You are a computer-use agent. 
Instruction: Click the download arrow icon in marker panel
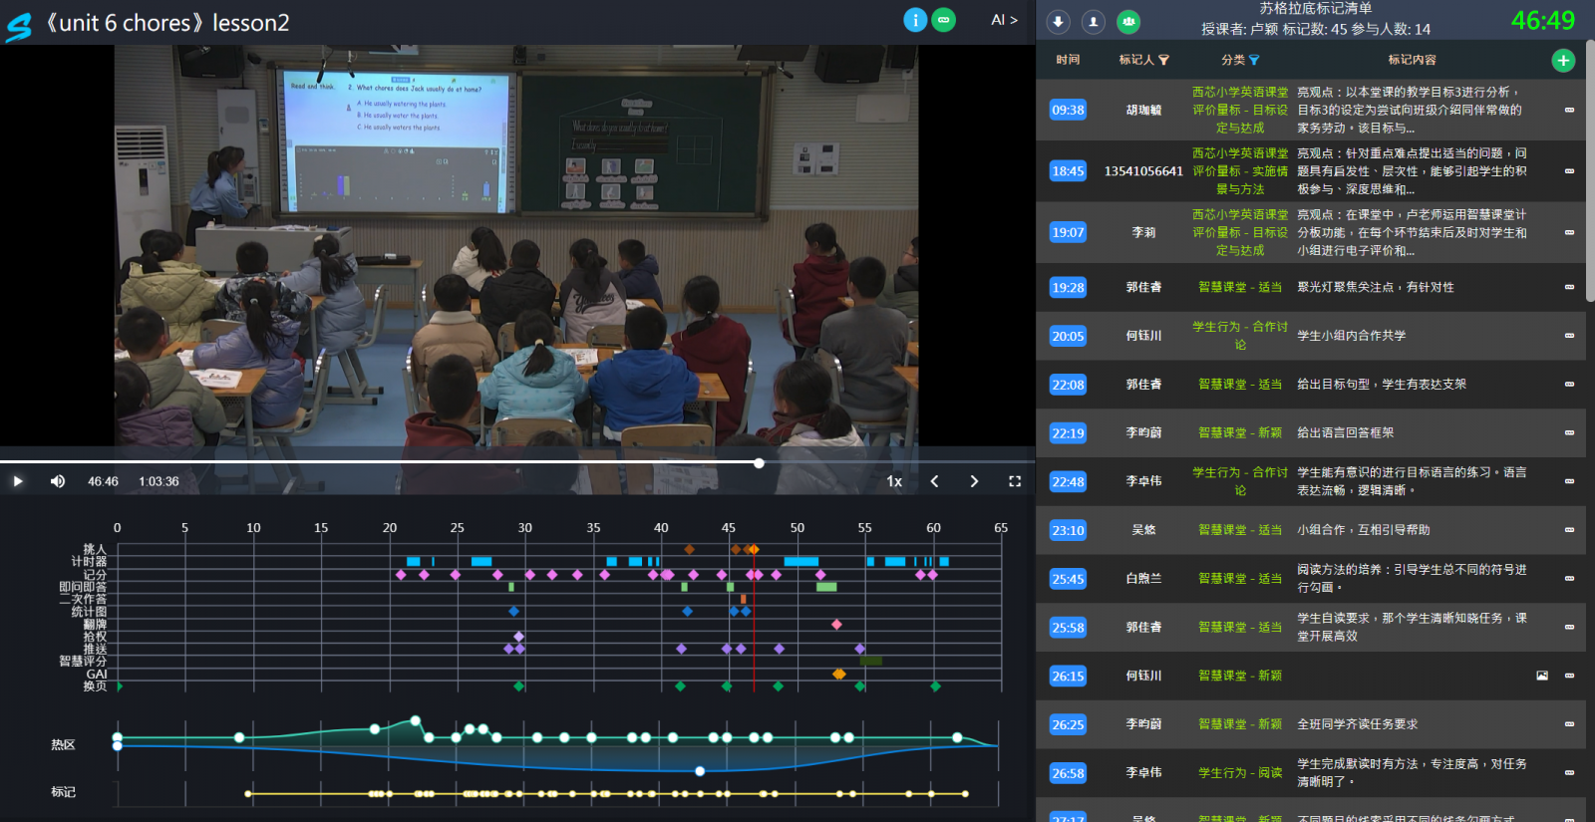coord(1059,22)
